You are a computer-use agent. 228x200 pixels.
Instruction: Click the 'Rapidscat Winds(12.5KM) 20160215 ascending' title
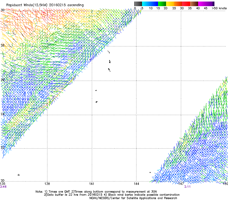[45, 5]
